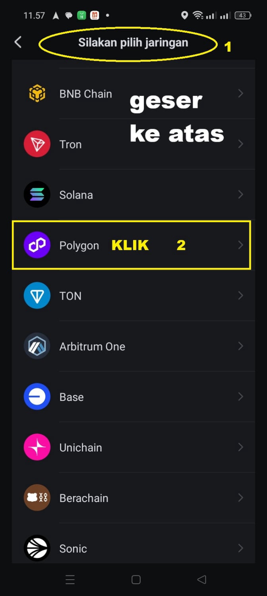Go back using the top-left arrow
The height and width of the screenshot is (596, 267).
tap(18, 42)
